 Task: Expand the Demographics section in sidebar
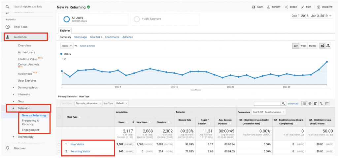pyautogui.click(x=14, y=88)
